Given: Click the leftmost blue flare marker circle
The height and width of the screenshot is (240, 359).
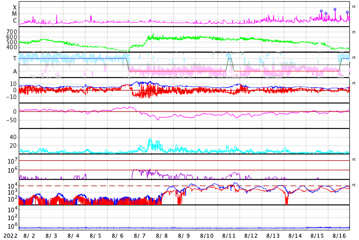Looking at the screenshot, I should click(321, 11).
